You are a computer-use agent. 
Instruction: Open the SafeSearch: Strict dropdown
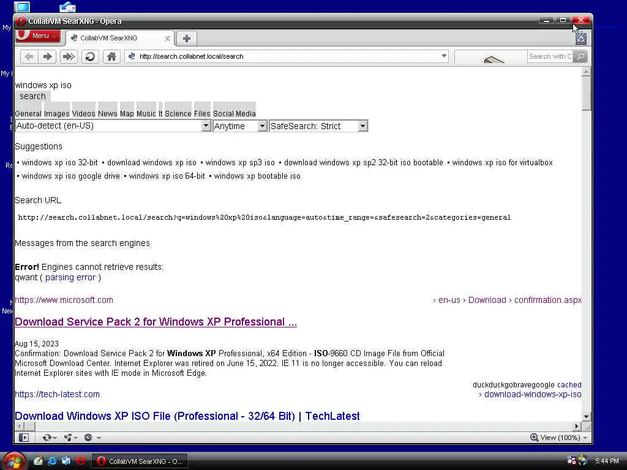click(x=318, y=126)
